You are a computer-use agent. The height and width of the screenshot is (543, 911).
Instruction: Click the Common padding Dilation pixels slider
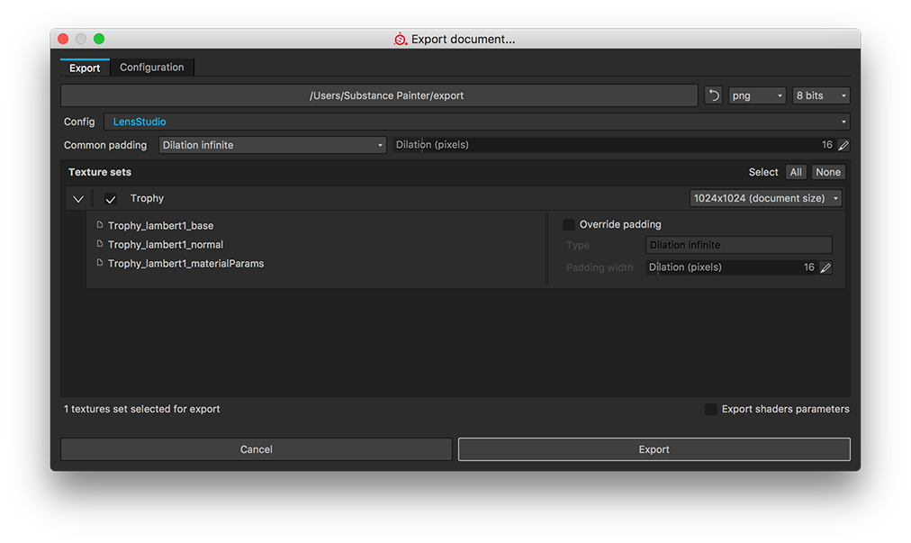(x=612, y=145)
